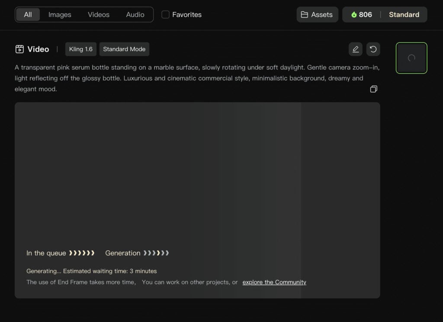Click the regenerate circular arrow icon
The height and width of the screenshot is (322, 443).
coord(373,49)
